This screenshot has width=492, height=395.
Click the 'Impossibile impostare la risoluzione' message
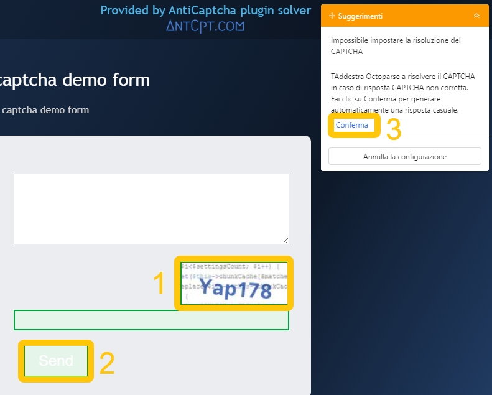tap(396, 45)
